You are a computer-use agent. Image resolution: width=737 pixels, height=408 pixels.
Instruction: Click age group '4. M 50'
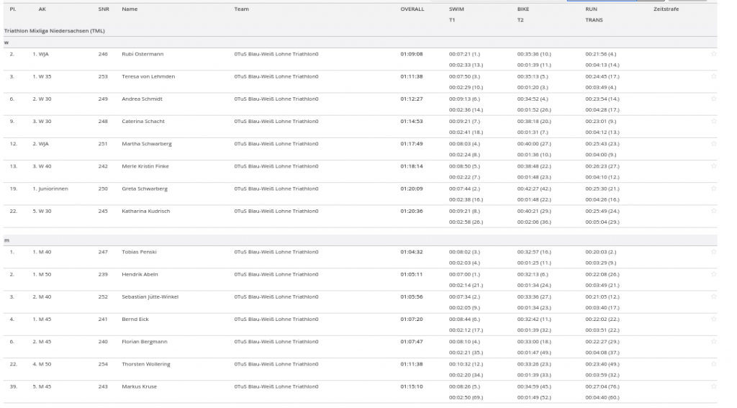(42, 364)
